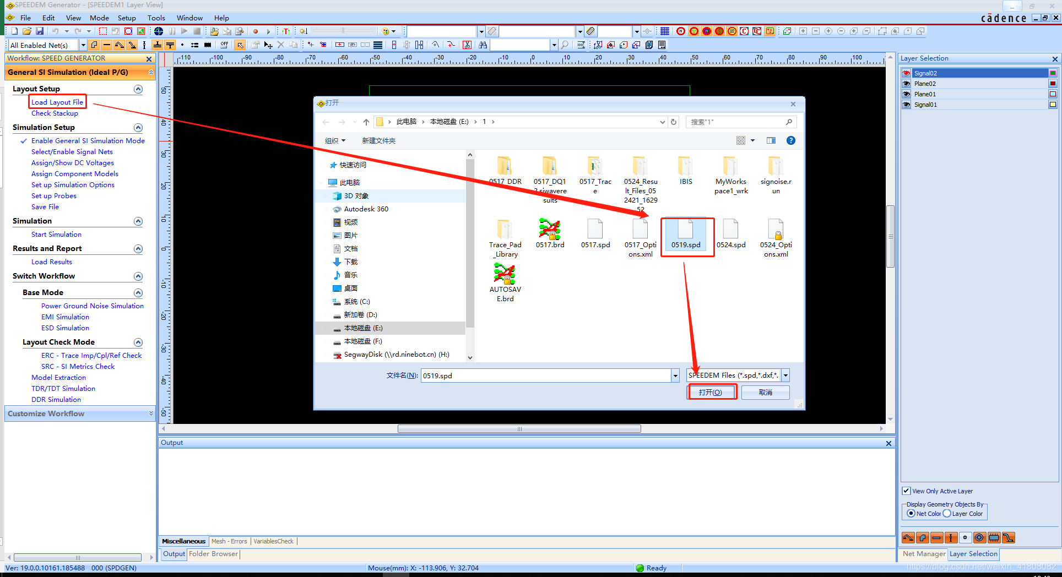
Task: Open the view mode dropdown in dialog
Action: tap(752, 140)
